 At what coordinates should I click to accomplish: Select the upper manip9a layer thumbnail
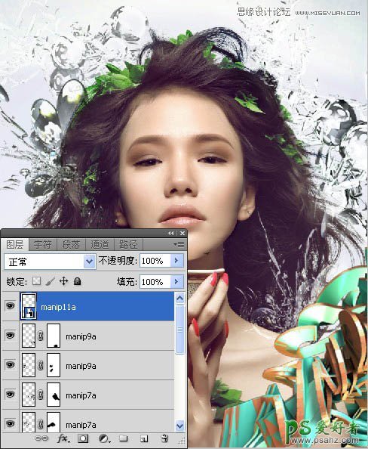tap(29, 336)
